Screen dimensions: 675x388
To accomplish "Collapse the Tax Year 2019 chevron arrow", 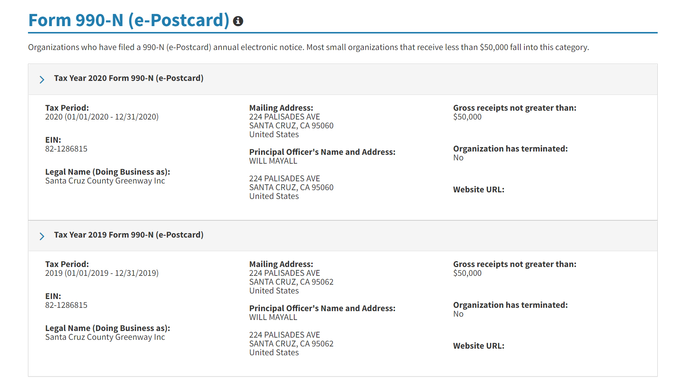I will (42, 236).
